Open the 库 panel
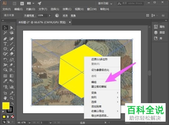 point(158,38)
